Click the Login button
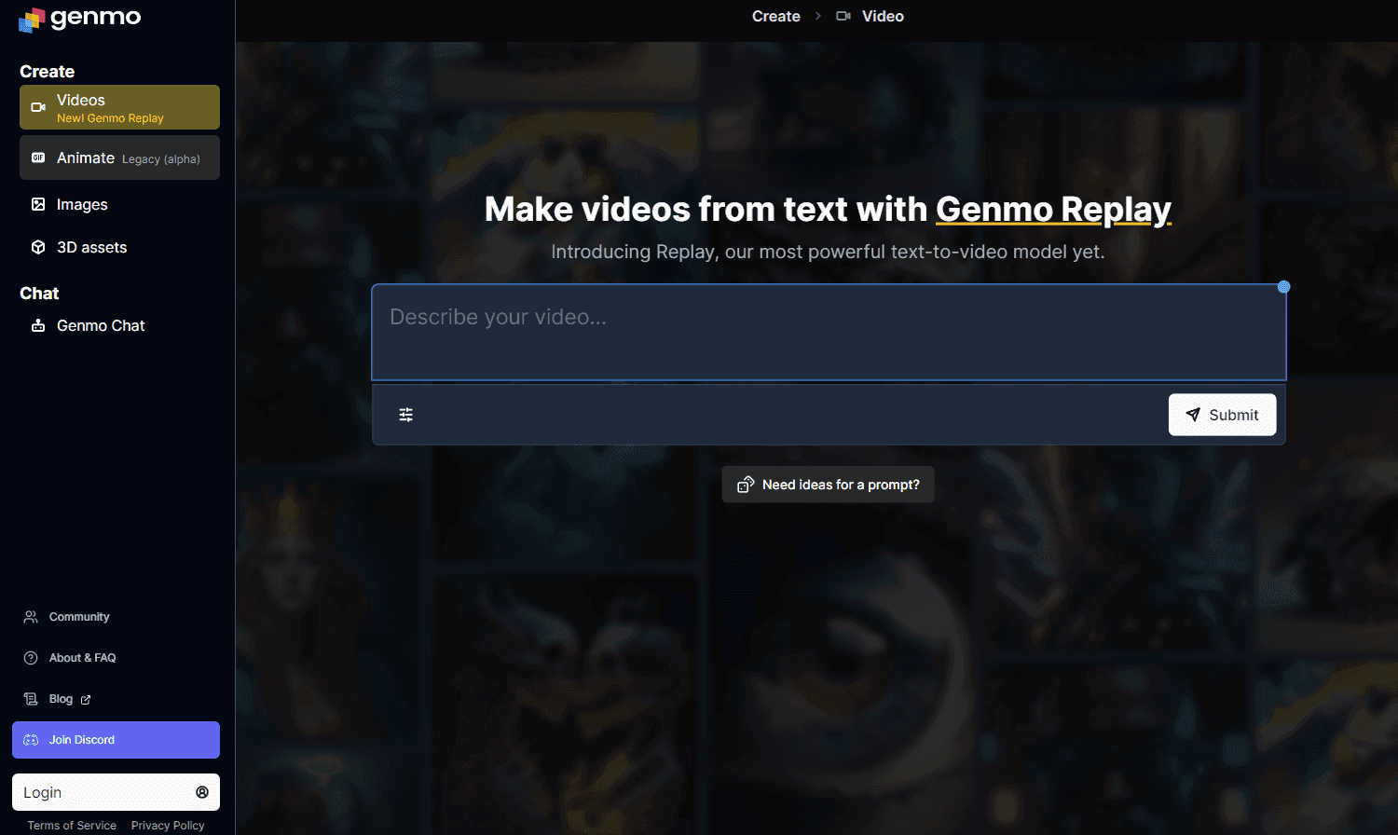Image resolution: width=1398 pixels, height=835 pixels. pos(116,792)
